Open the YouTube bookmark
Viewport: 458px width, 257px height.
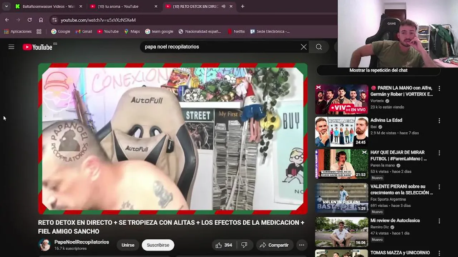pos(108,31)
